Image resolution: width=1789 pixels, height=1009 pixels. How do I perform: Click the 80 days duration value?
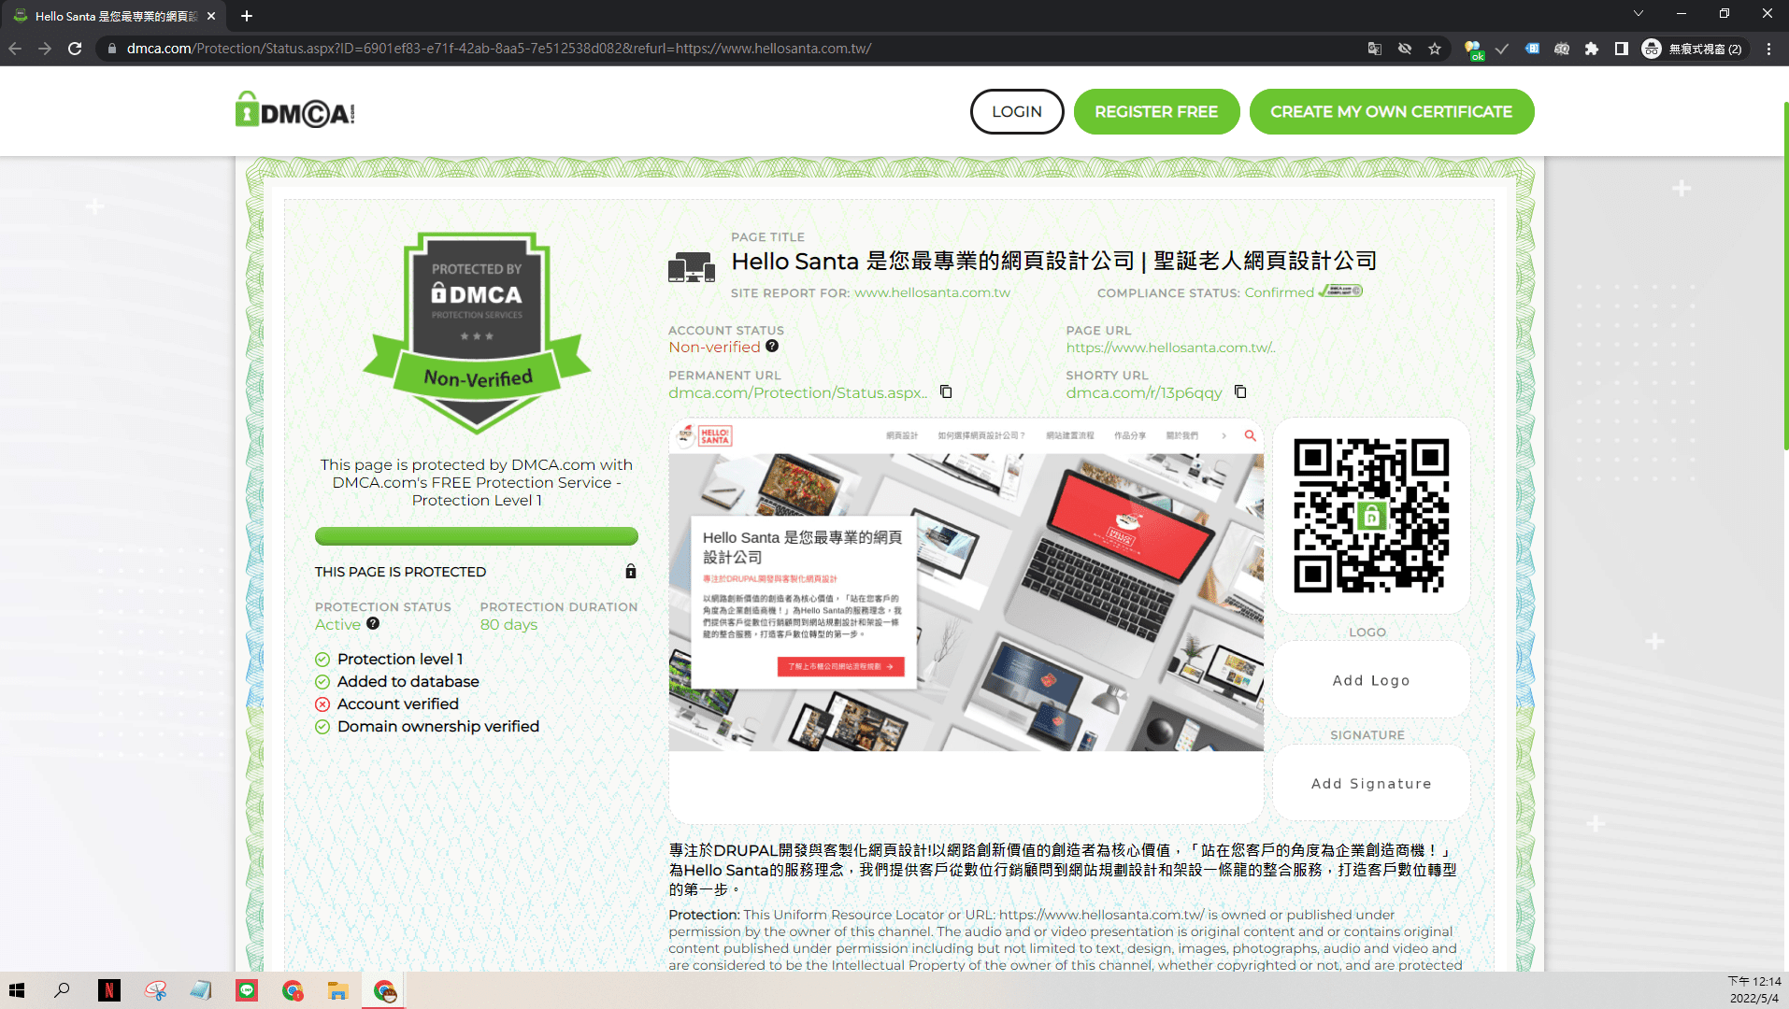508,624
